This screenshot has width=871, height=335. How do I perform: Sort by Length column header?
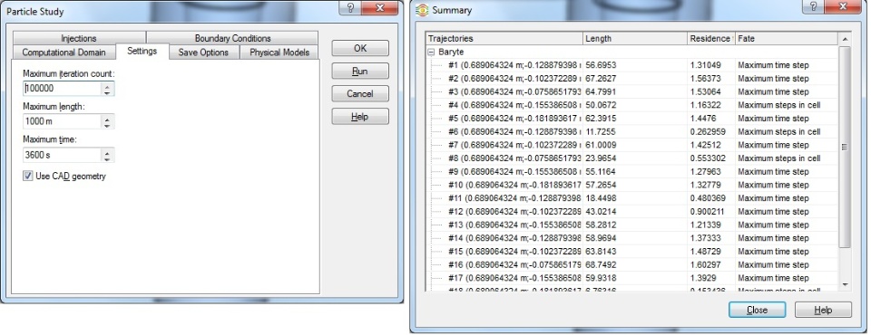pos(635,38)
